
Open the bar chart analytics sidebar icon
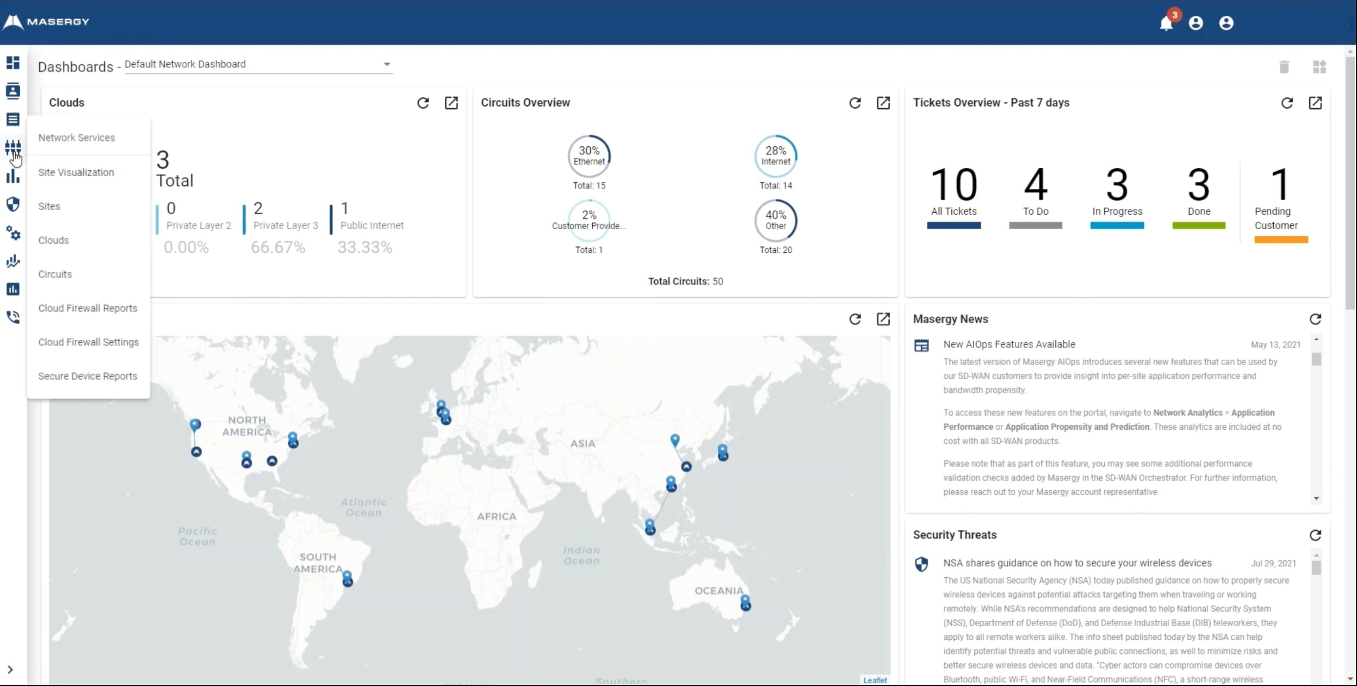[13, 176]
